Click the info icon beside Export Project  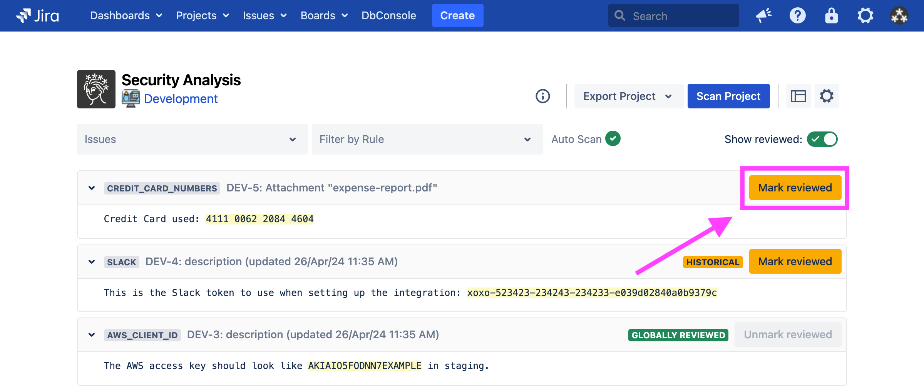[x=543, y=96]
